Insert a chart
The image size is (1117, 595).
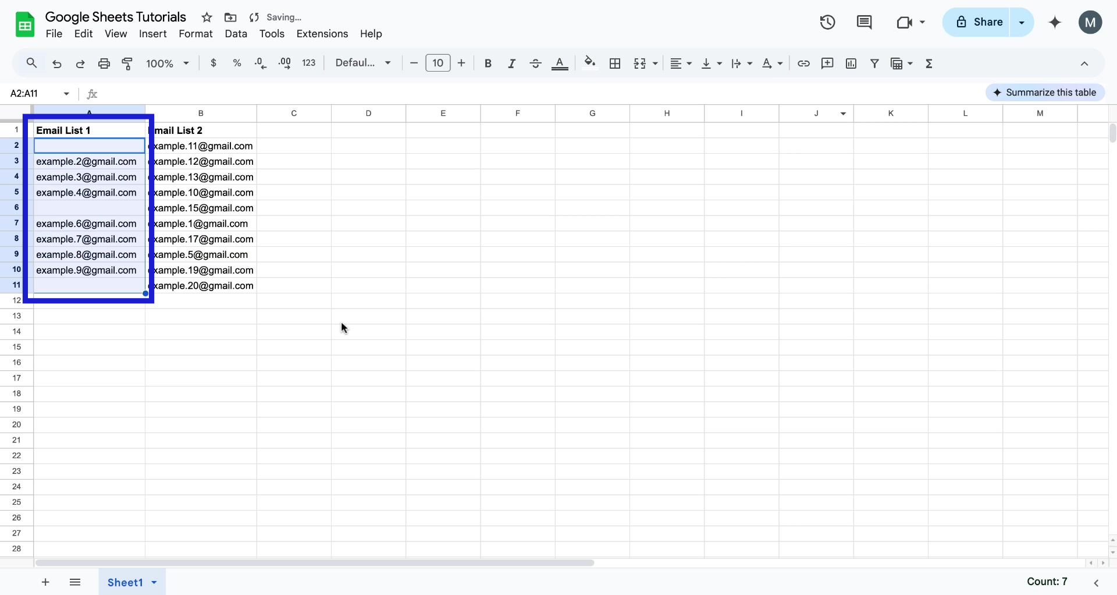click(851, 63)
